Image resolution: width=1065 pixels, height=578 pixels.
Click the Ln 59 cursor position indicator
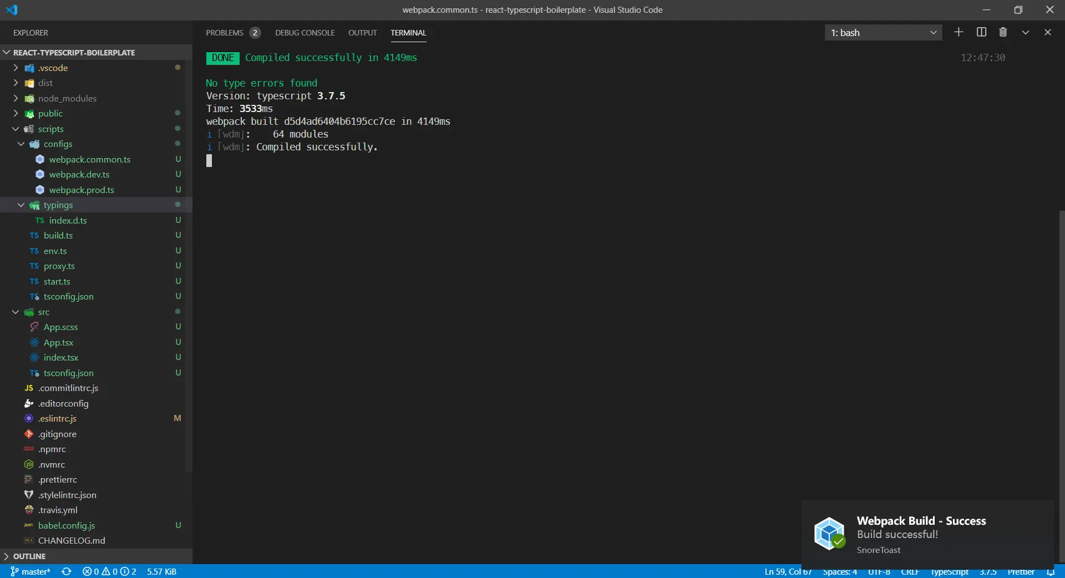point(788,571)
